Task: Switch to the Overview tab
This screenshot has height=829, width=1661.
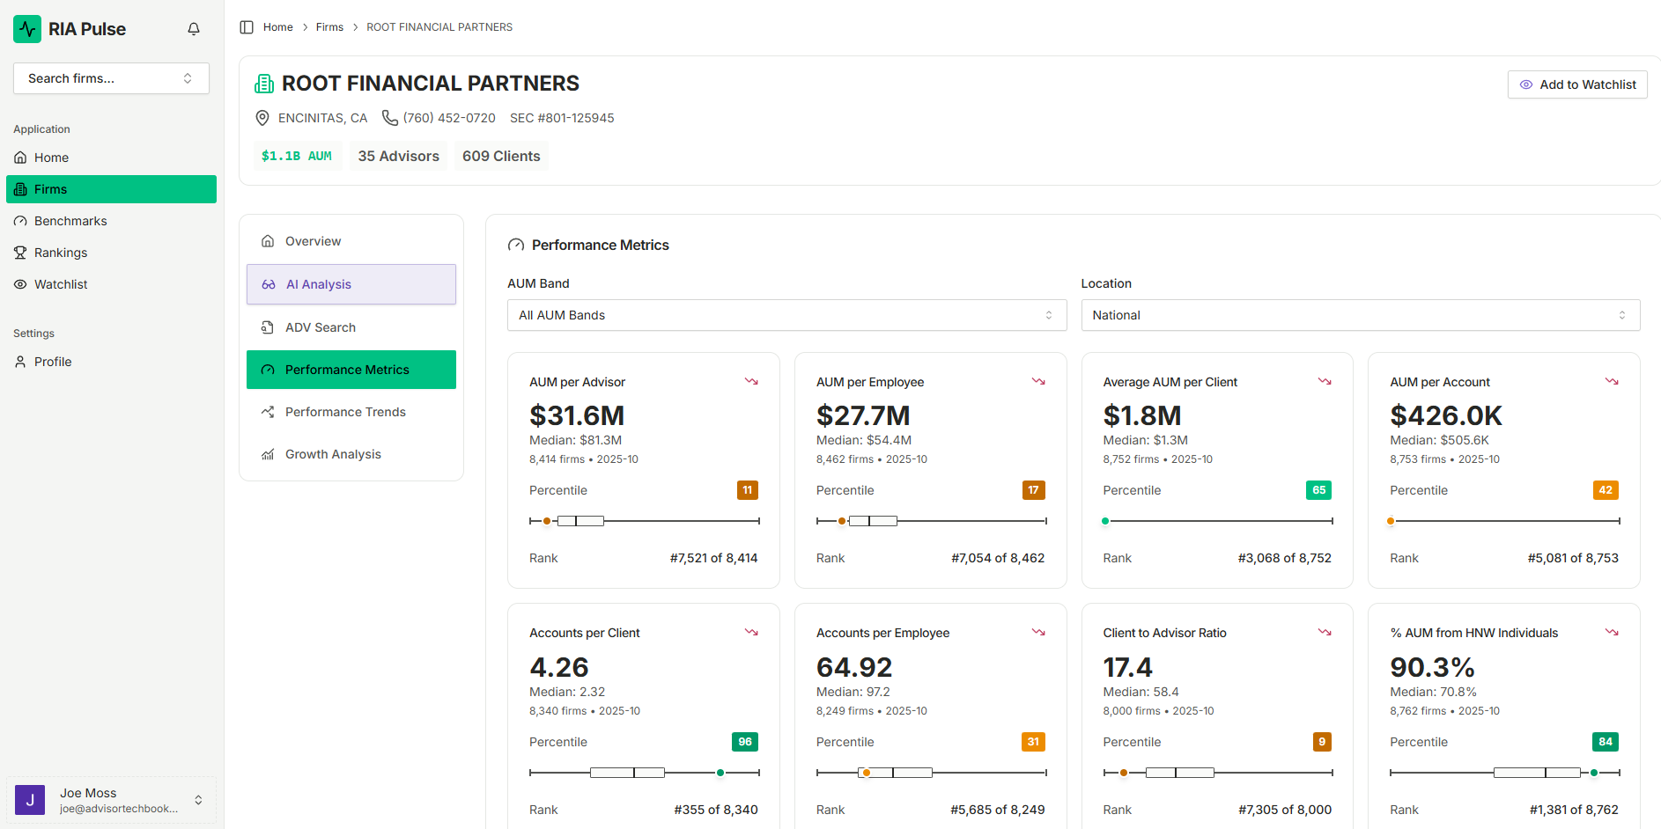Action: [351, 241]
